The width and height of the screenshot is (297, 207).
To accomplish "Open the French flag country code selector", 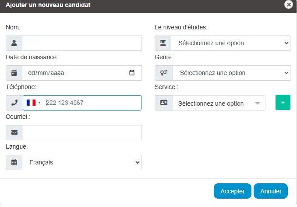I will (34, 103).
